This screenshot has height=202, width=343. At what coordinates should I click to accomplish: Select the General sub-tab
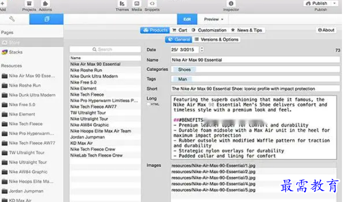(179, 40)
